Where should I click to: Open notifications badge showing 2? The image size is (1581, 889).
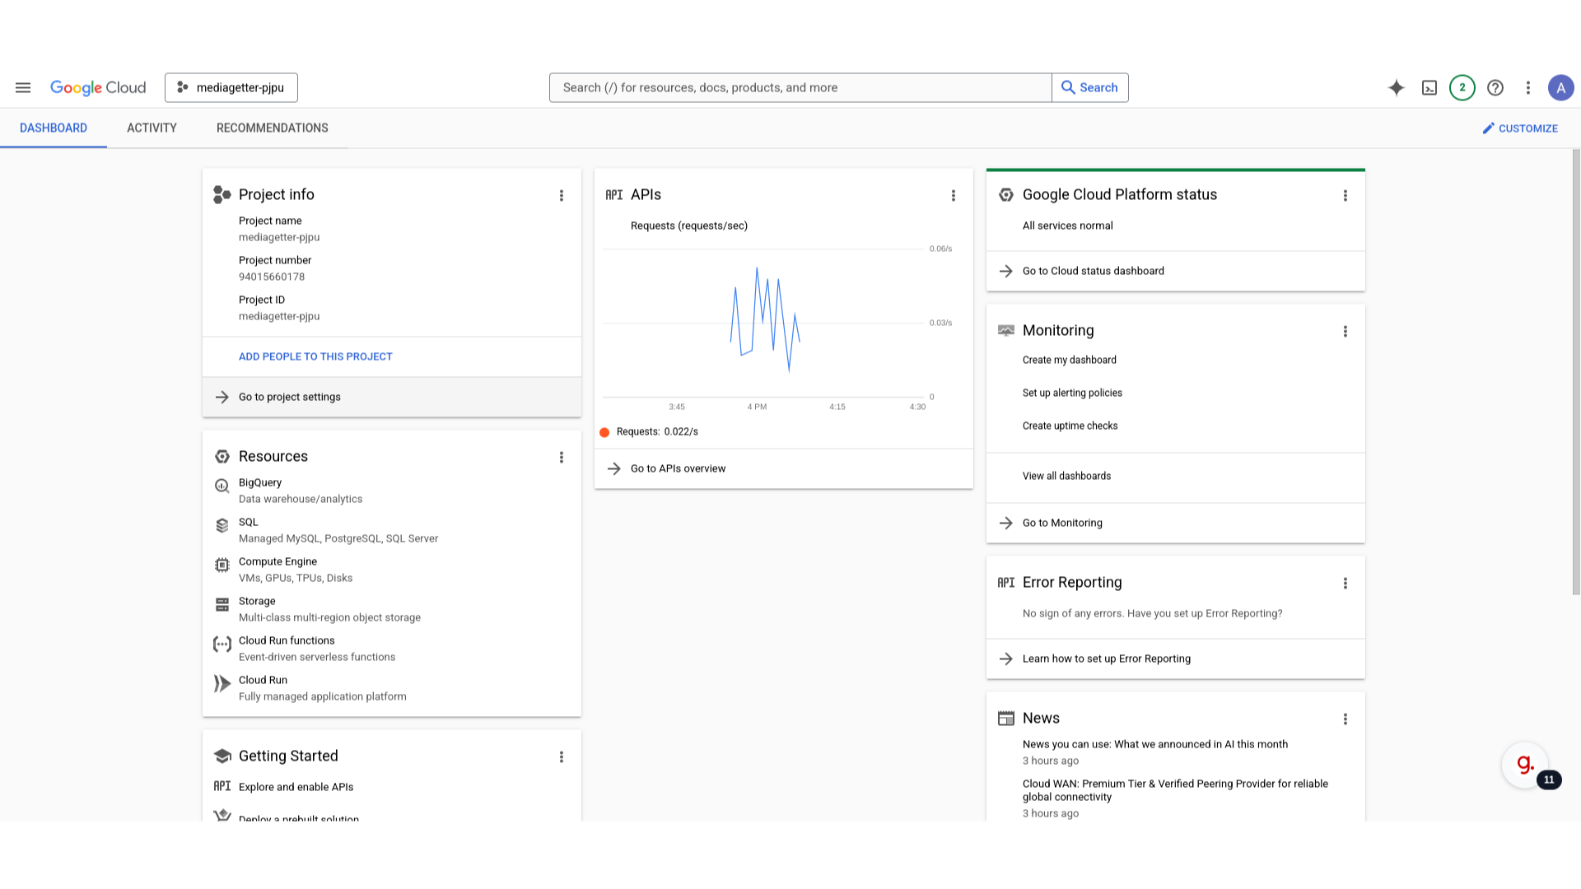(1462, 87)
